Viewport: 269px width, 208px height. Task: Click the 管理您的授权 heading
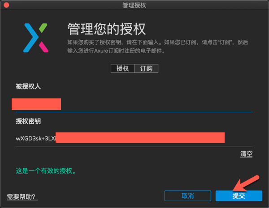pos(107,29)
